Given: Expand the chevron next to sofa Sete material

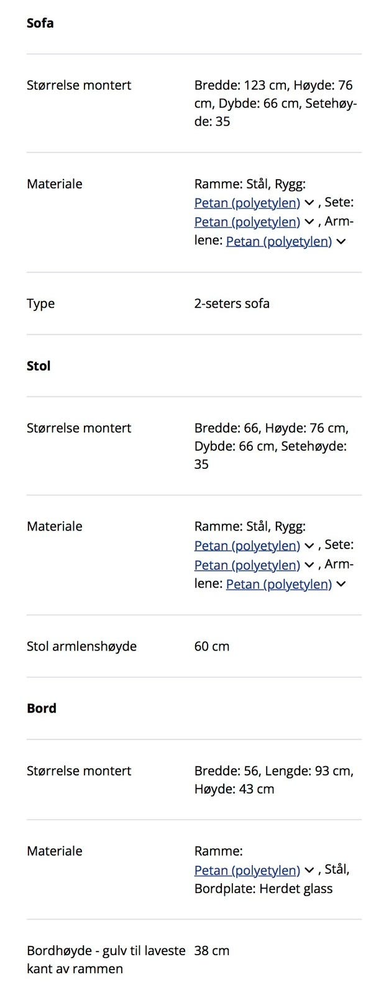Looking at the screenshot, I should click(309, 222).
